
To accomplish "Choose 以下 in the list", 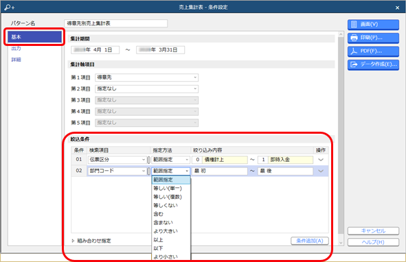I will click(171, 248).
